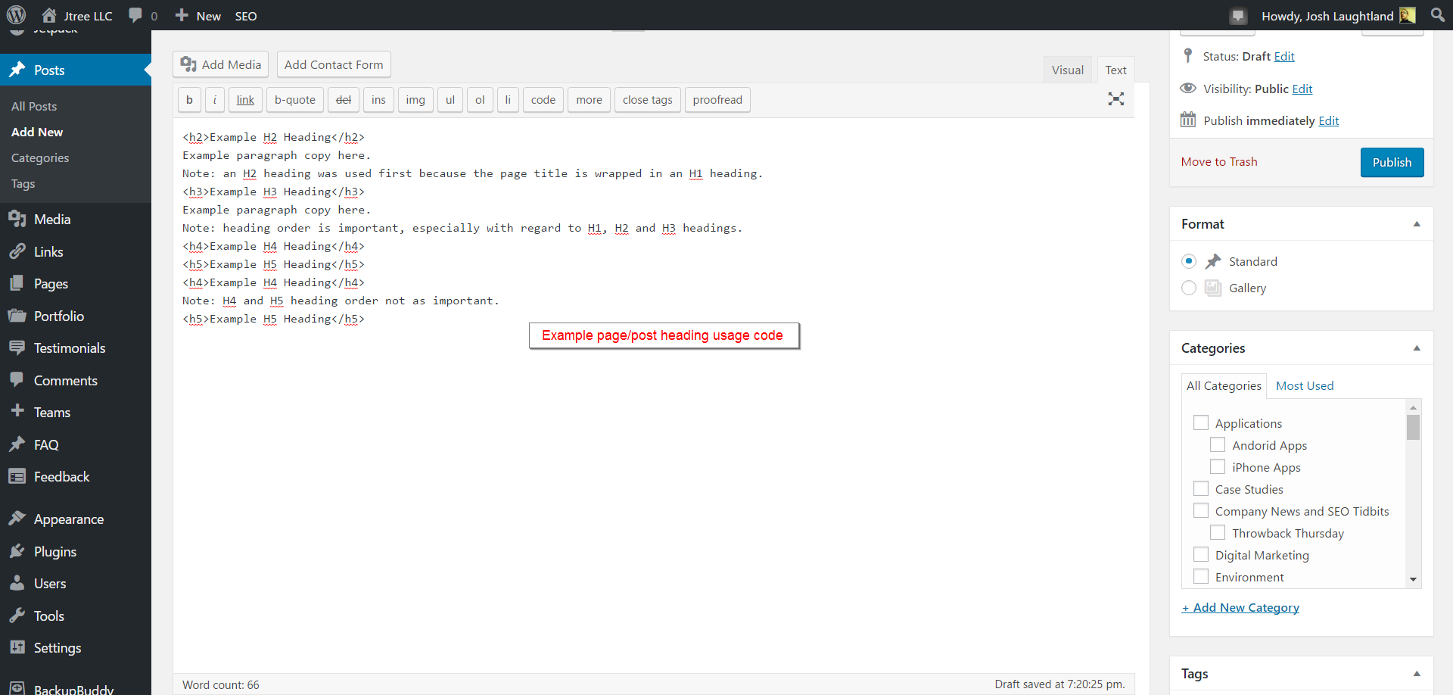Screen dimensions: 1453x695
Task: Click the Publish button
Action: click(1392, 162)
